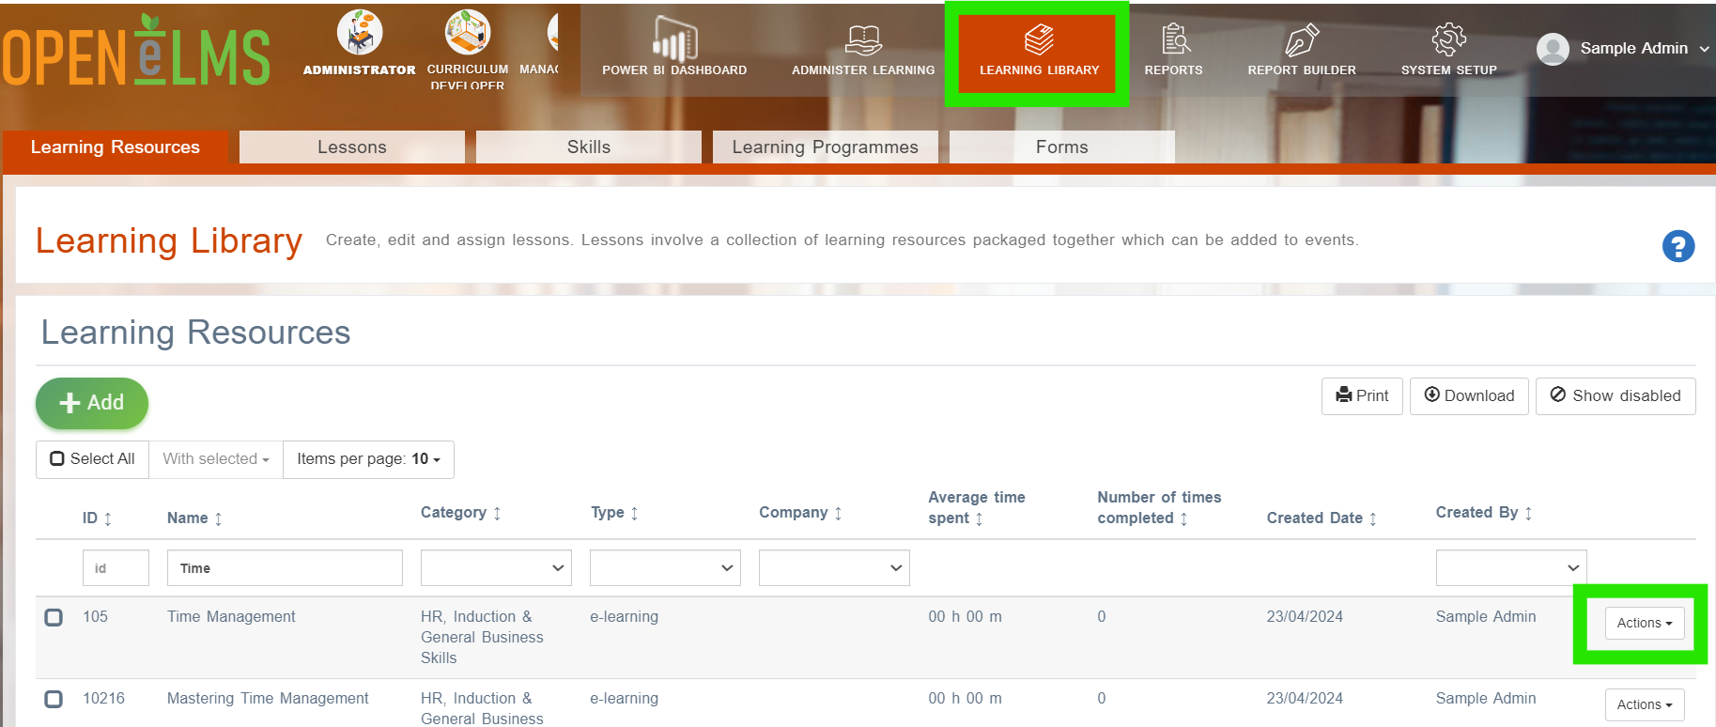Open Report Builder pen icon
Screen dimensions: 1716x727
[1302, 40]
